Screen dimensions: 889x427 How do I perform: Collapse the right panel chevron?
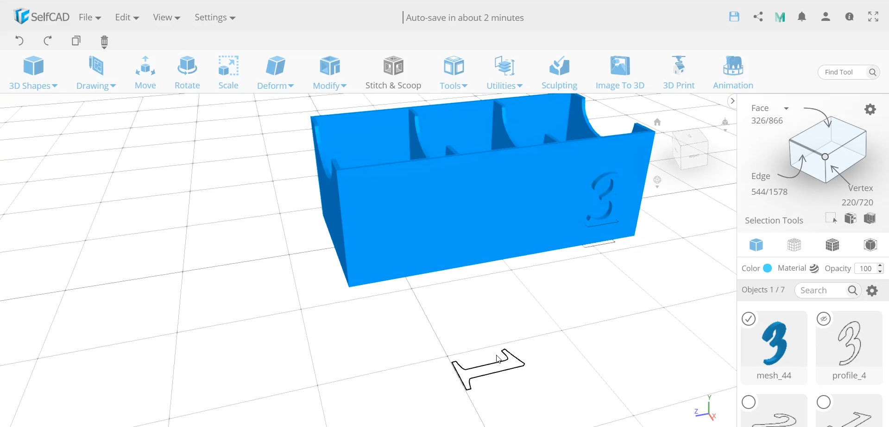pyautogui.click(x=732, y=101)
